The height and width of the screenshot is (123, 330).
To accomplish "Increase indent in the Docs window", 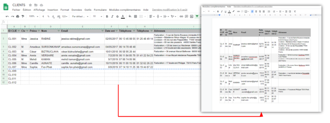I will (290, 11).
